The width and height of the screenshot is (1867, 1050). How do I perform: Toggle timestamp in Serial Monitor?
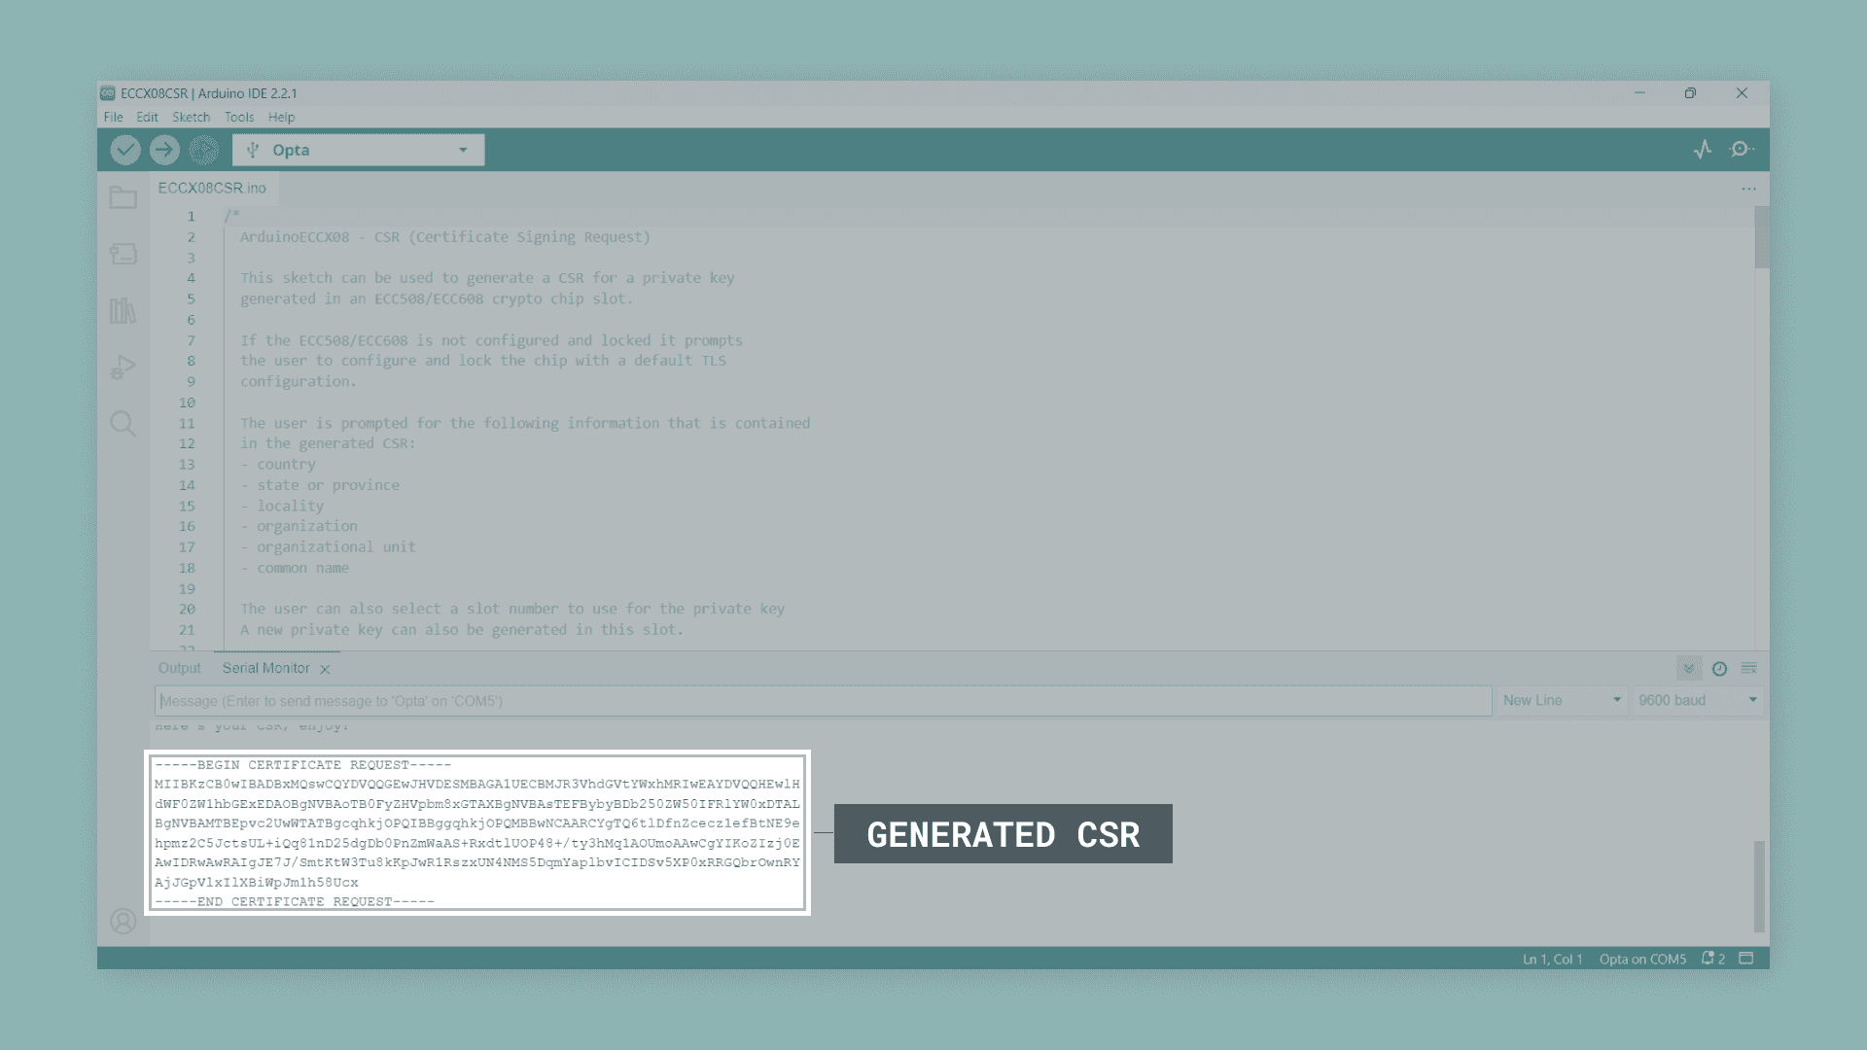1719,669
